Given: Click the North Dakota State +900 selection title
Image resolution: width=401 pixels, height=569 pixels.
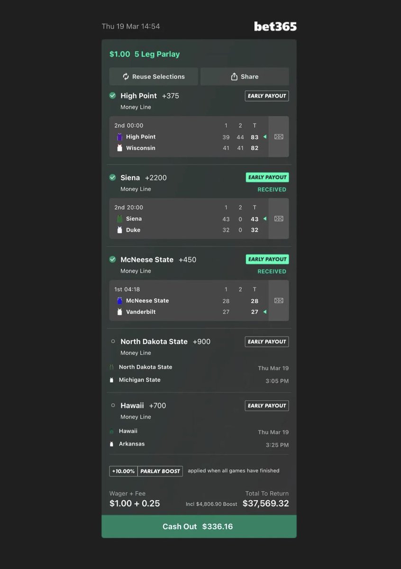Looking at the screenshot, I should [x=165, y=341].
